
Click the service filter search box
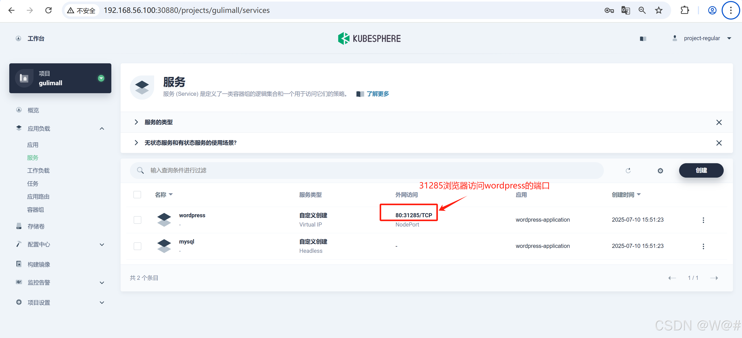(x=366, y=171)
